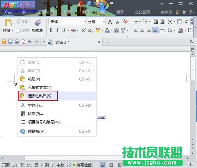Open print preview icon
197x168 pixels.
pos(24,42)
